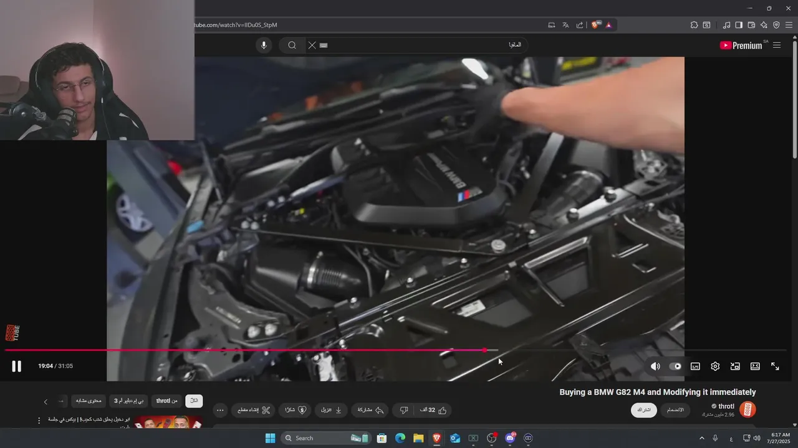Toggle the autoplay switch in the player

[675, 366]
